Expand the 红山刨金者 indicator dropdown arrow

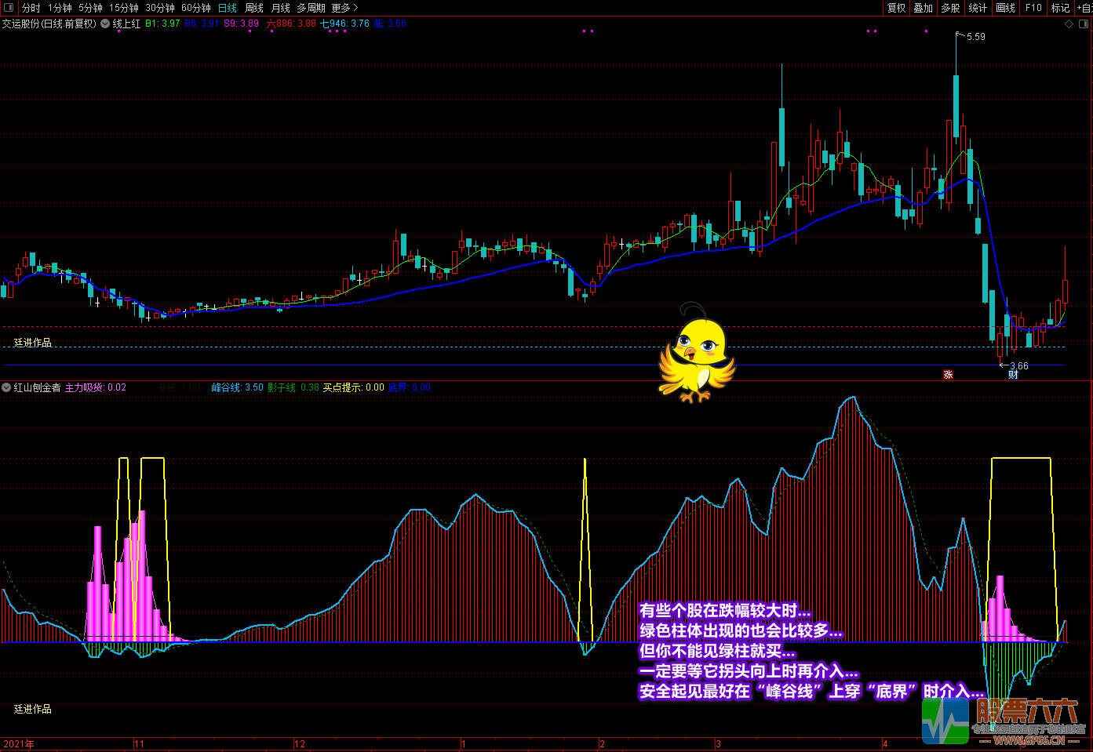(x=6, y=387)
